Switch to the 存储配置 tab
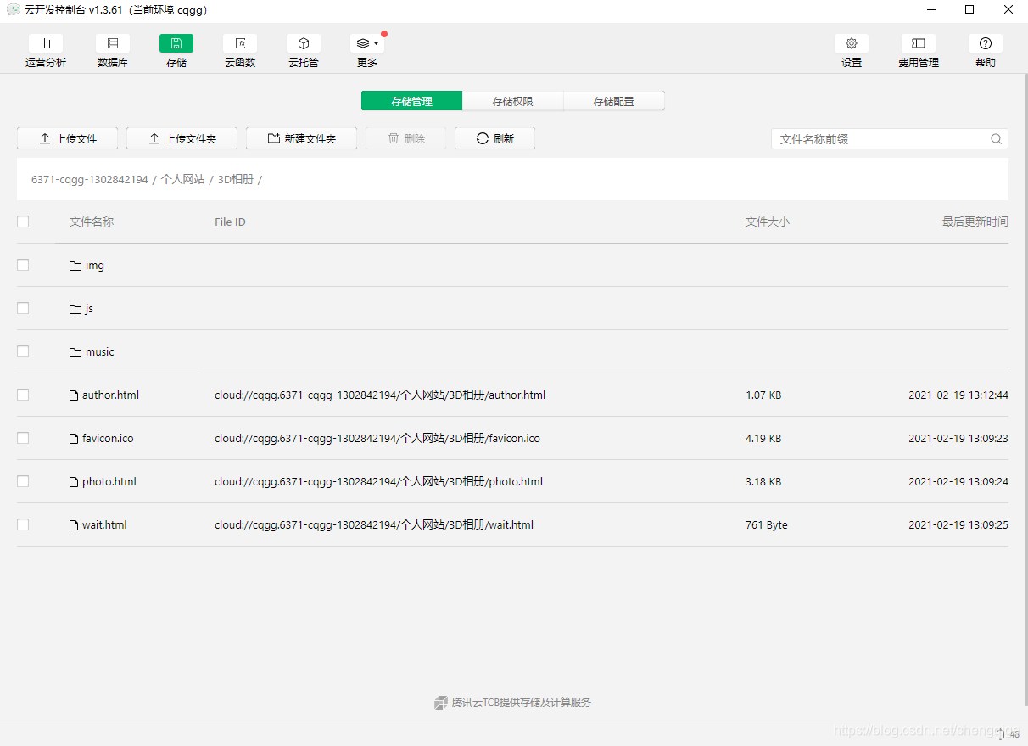 (613, 101)
